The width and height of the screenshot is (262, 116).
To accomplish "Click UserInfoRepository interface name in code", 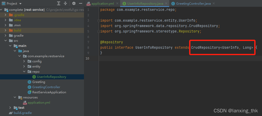I will (154, 47).
